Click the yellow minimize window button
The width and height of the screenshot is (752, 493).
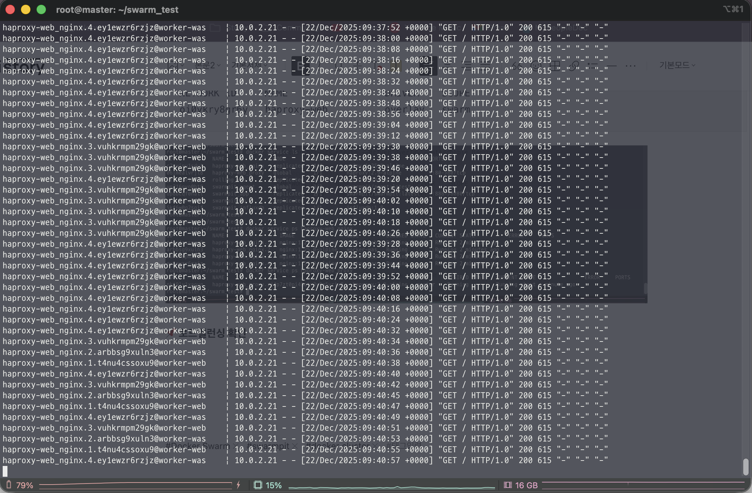click(26, 9)
